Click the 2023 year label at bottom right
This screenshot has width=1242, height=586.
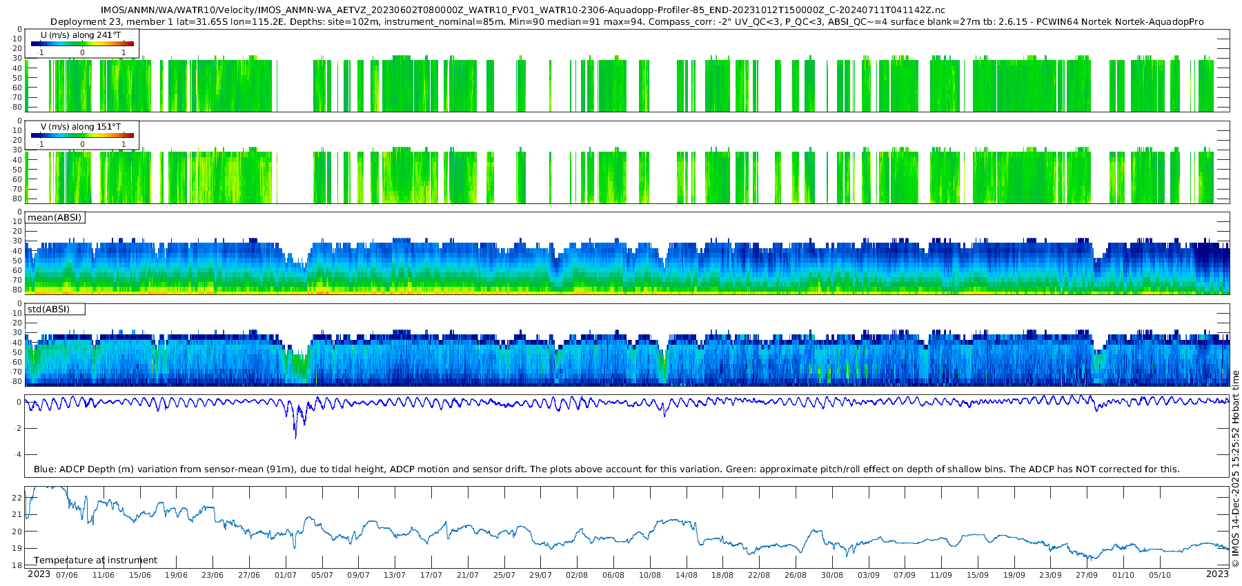coord(1217,574)
